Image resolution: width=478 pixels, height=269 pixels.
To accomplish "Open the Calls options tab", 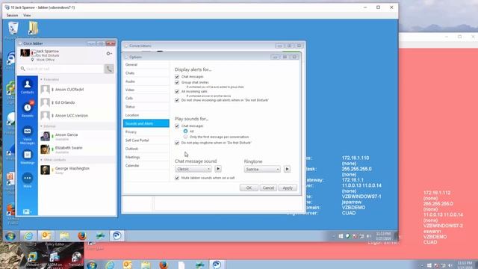I will [x=146, y=98].
